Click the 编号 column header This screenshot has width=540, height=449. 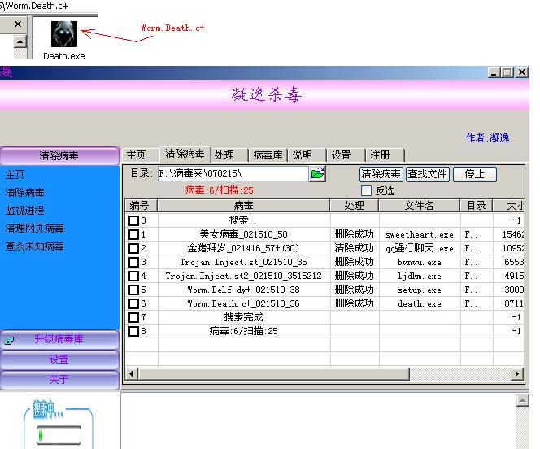(141, 206)
